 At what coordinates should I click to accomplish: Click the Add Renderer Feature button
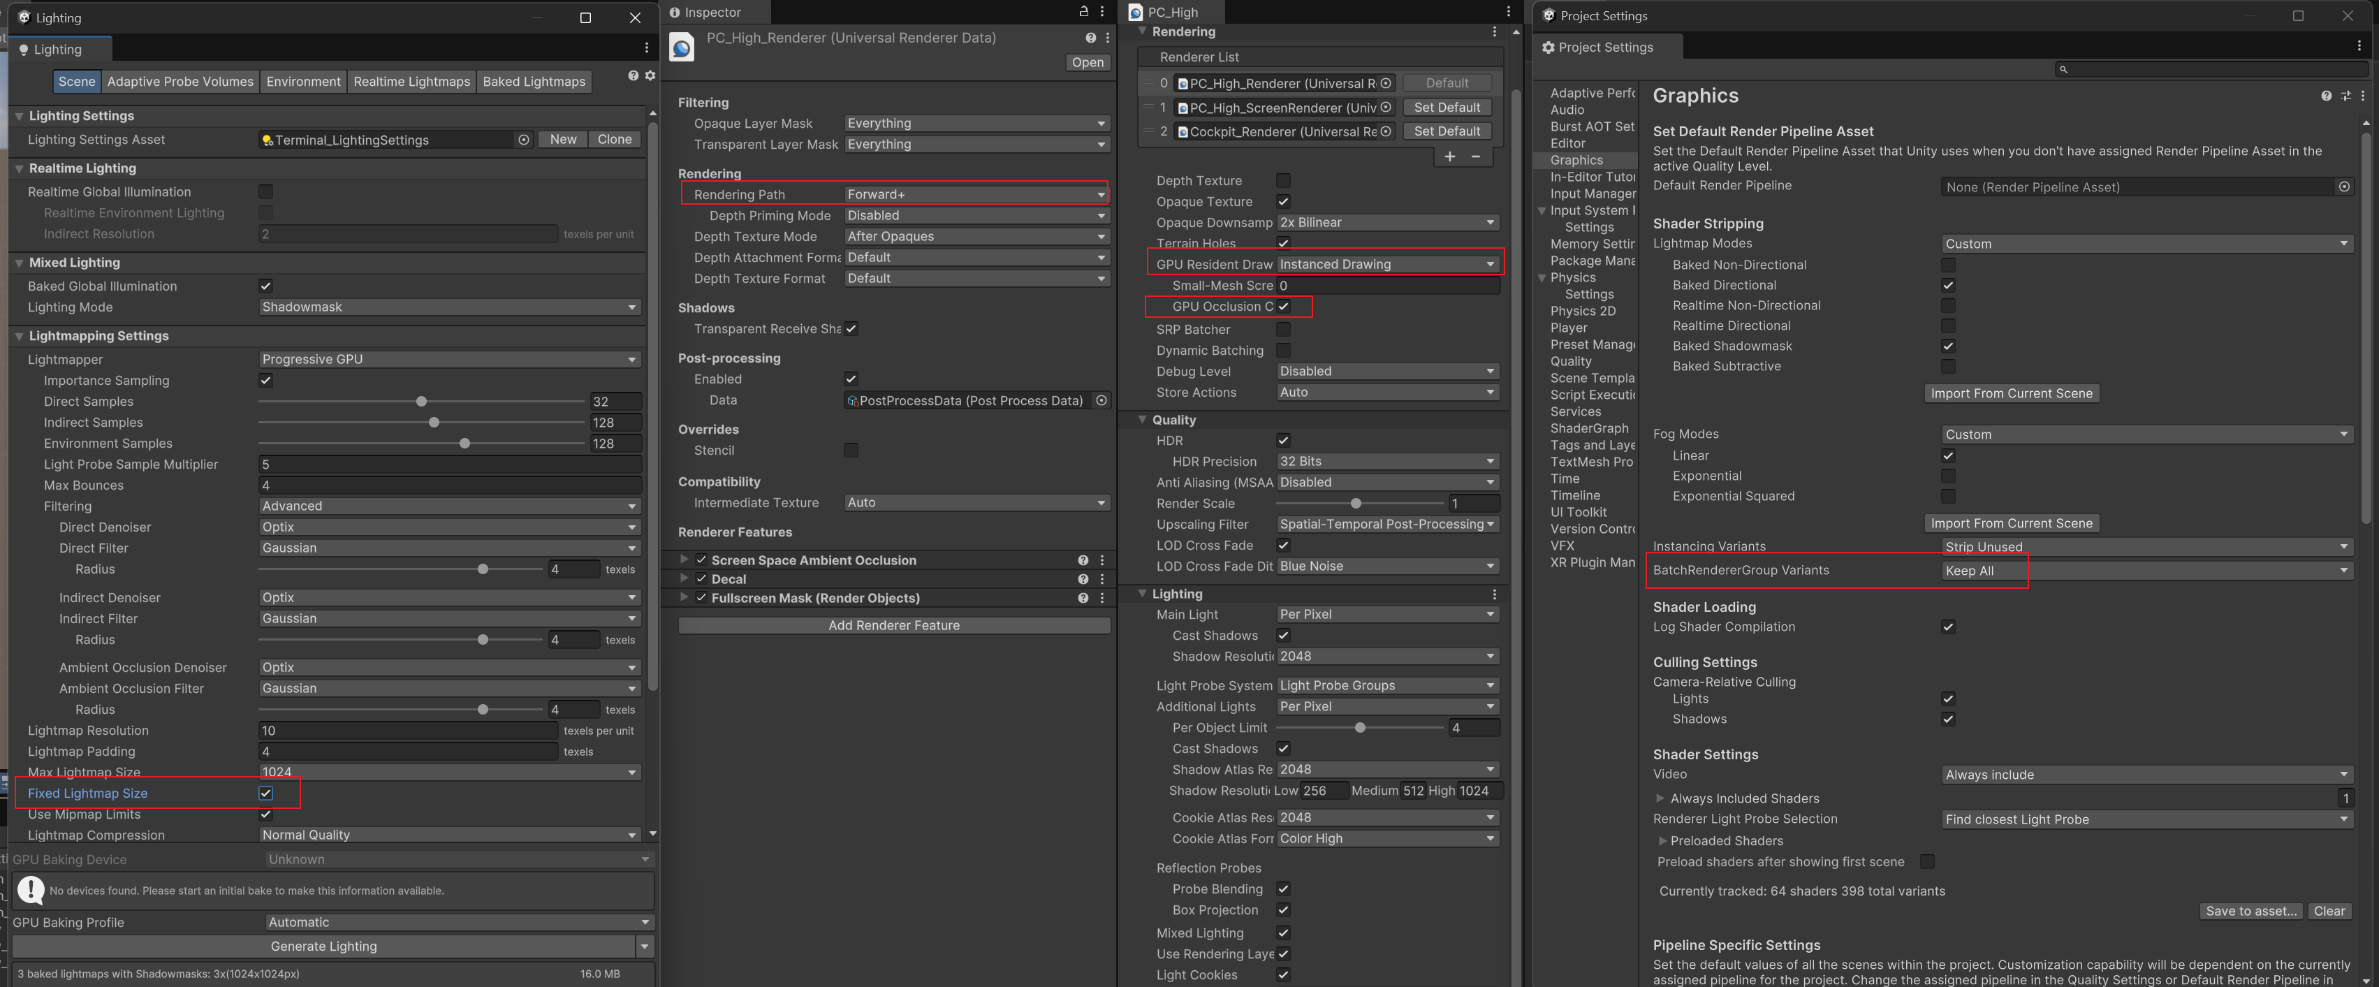coord(893,625)
